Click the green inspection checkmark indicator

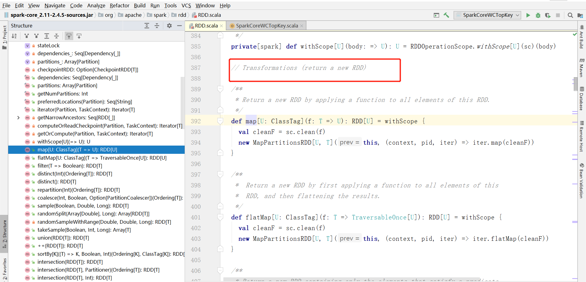(575, 34)
